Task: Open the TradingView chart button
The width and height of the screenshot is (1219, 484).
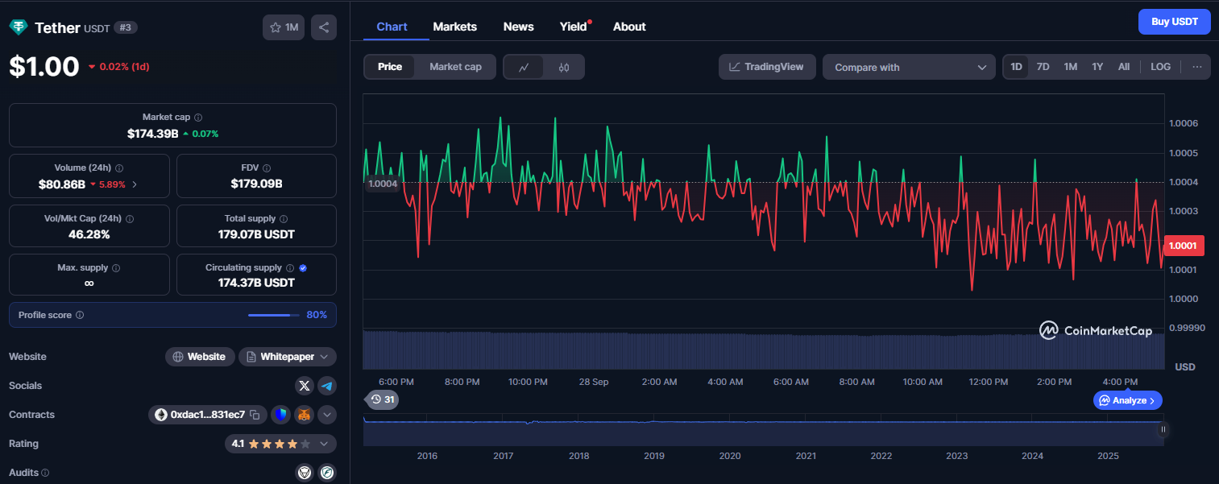Action: coord(767,67)
